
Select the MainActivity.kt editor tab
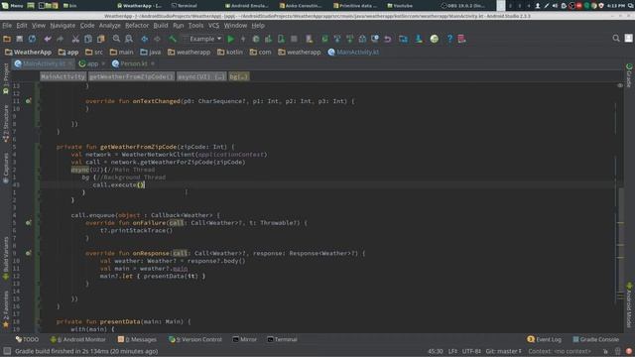point(44,63)
